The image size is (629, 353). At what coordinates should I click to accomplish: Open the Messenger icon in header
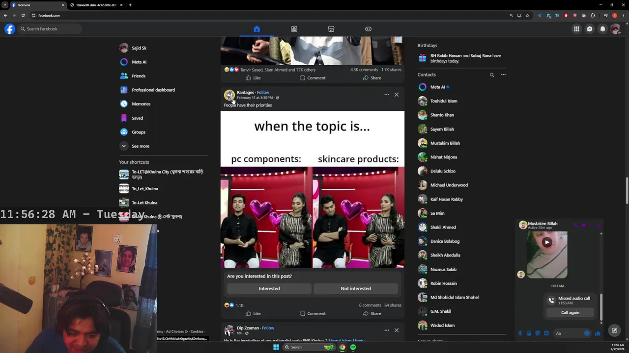(590, 29)
